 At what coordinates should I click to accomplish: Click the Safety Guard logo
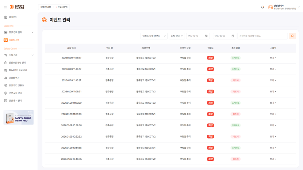point(17,7)
